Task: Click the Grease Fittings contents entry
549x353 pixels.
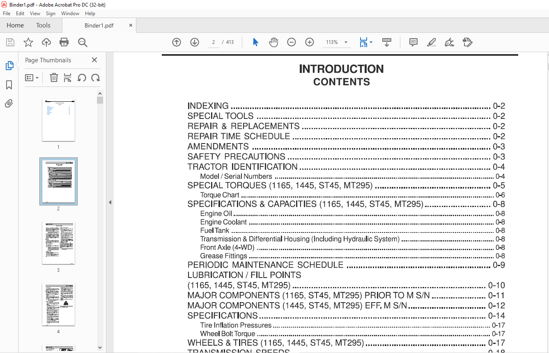Action: pyautogui.click(x=352, y=256)
